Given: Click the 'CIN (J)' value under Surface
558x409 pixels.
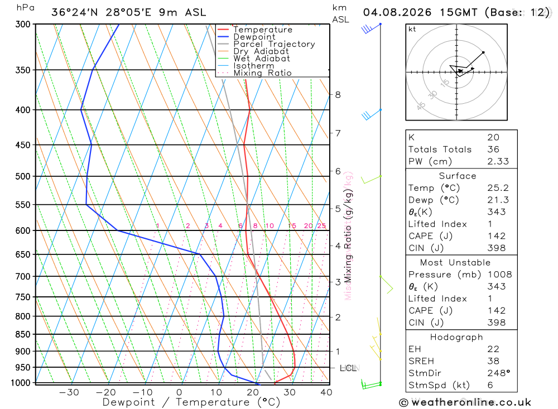Looking at the screenshot, I should coord(497,248).
